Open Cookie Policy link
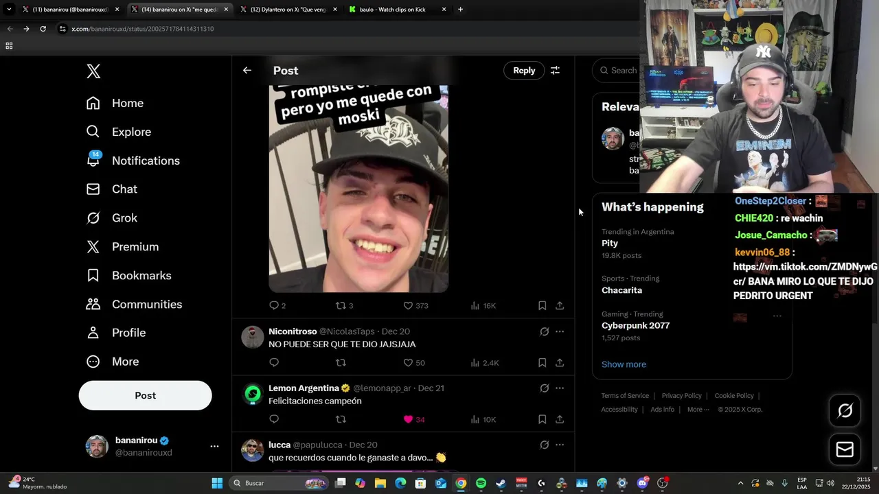The width and height of the screenshot is (879, 494). 734,396
